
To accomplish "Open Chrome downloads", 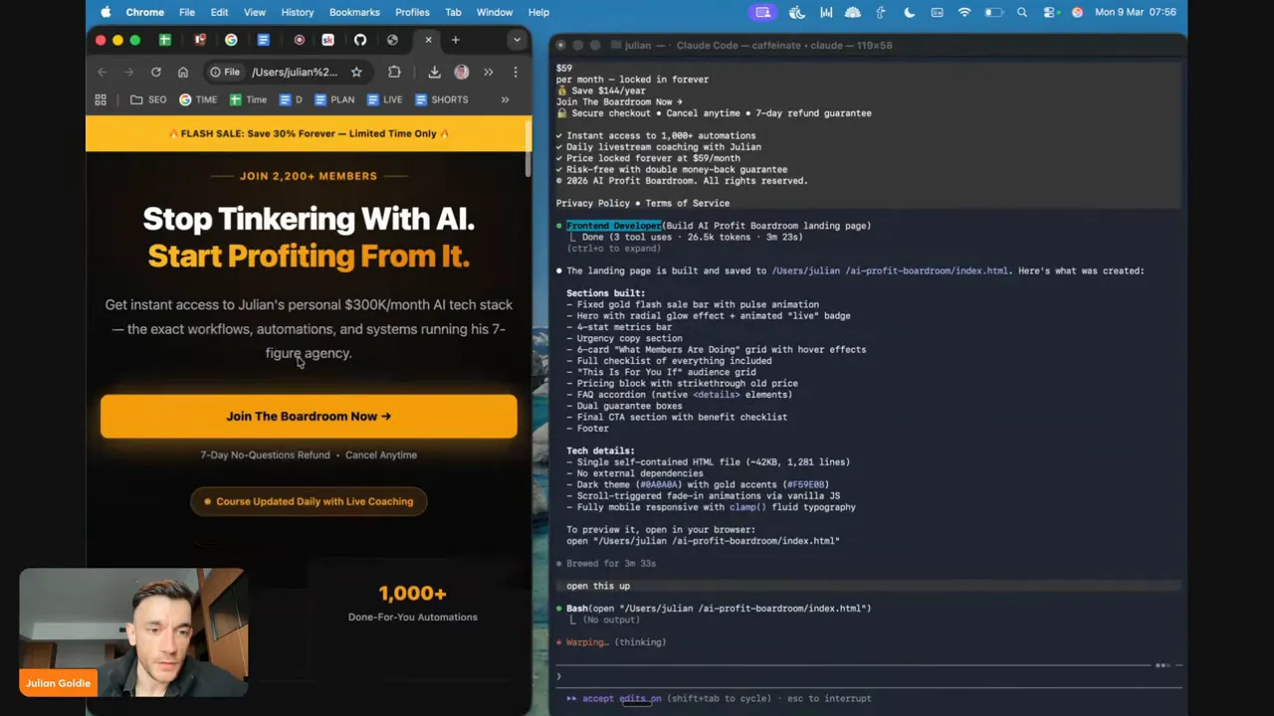I will tap(434, 72).
